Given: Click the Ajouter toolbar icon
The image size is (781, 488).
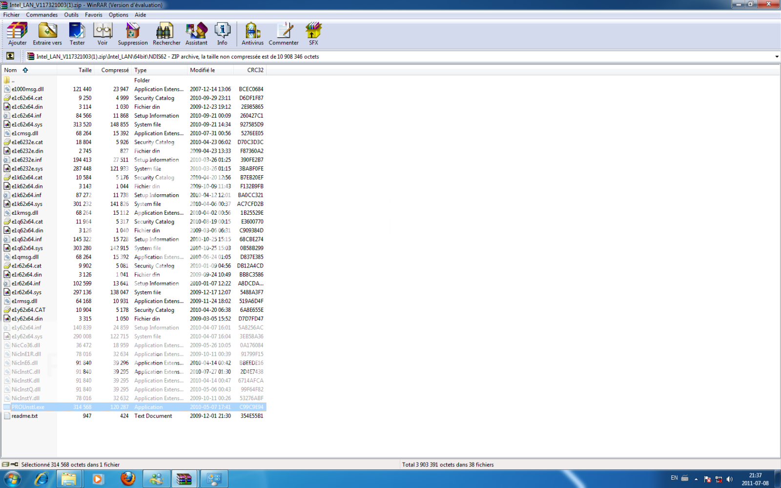Looking at the screenshot, I should tap(18, 34).
